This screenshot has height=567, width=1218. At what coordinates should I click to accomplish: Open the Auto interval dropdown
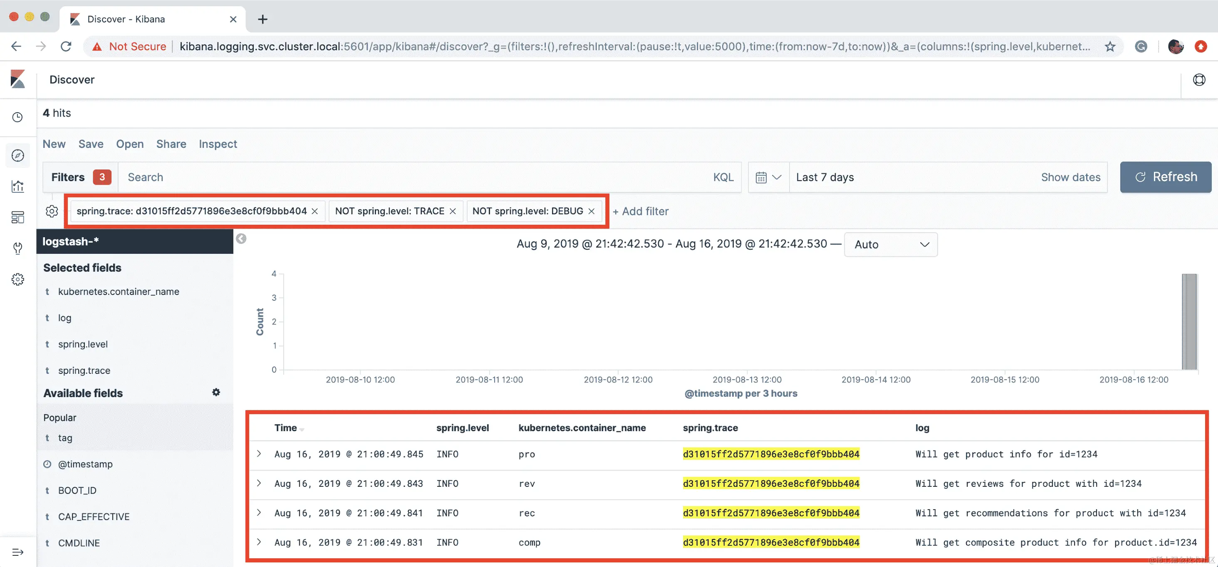[890, 245]
